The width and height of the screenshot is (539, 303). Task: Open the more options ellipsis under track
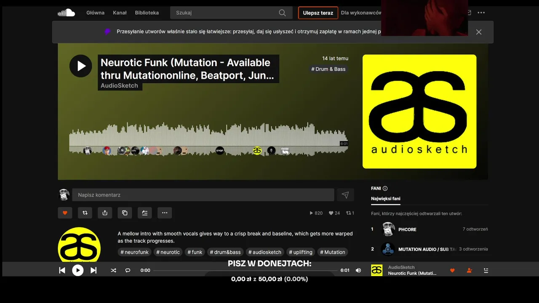[165, 213]
